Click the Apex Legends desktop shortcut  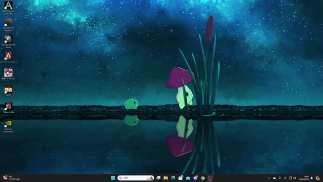pyautogui.click(x=8, y=57)
